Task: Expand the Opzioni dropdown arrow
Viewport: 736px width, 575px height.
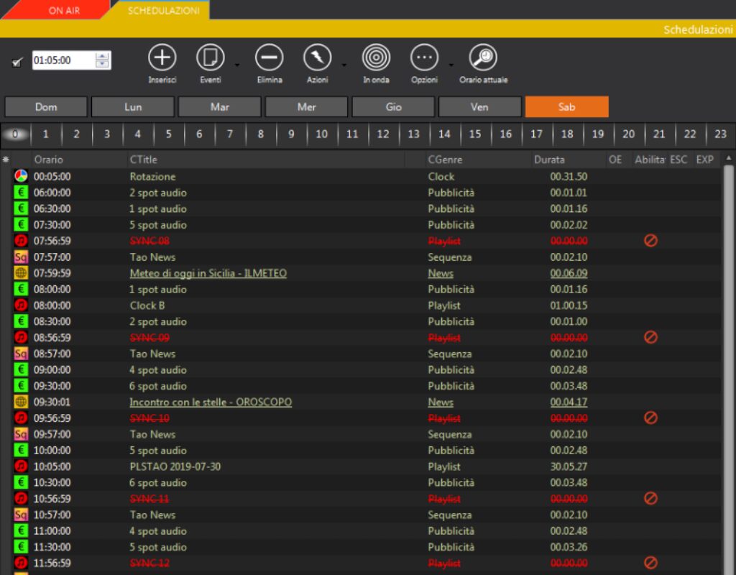Action: pos(451,65)
